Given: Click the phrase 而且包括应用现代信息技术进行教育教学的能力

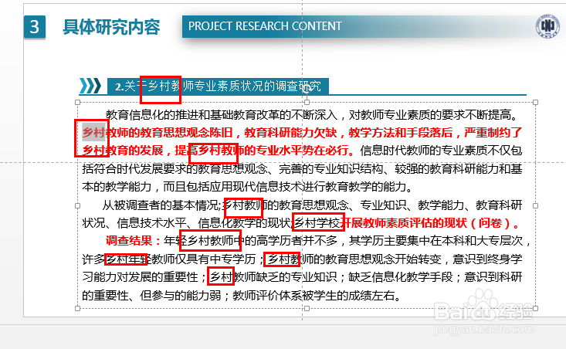Looking at the screenshot, I should point(284,187).
